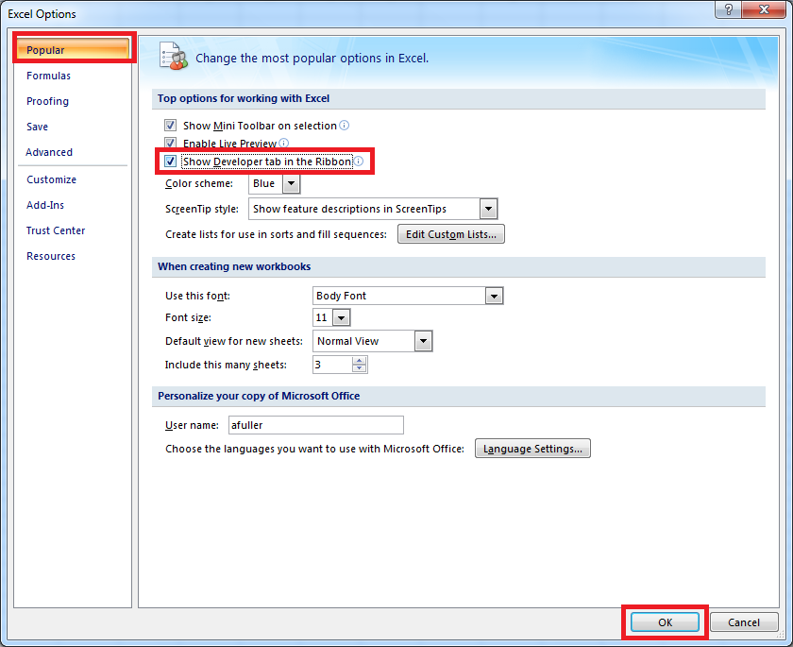Click the info icon beside Show Developer tab

pyautogui.click(x=358, y=161)
